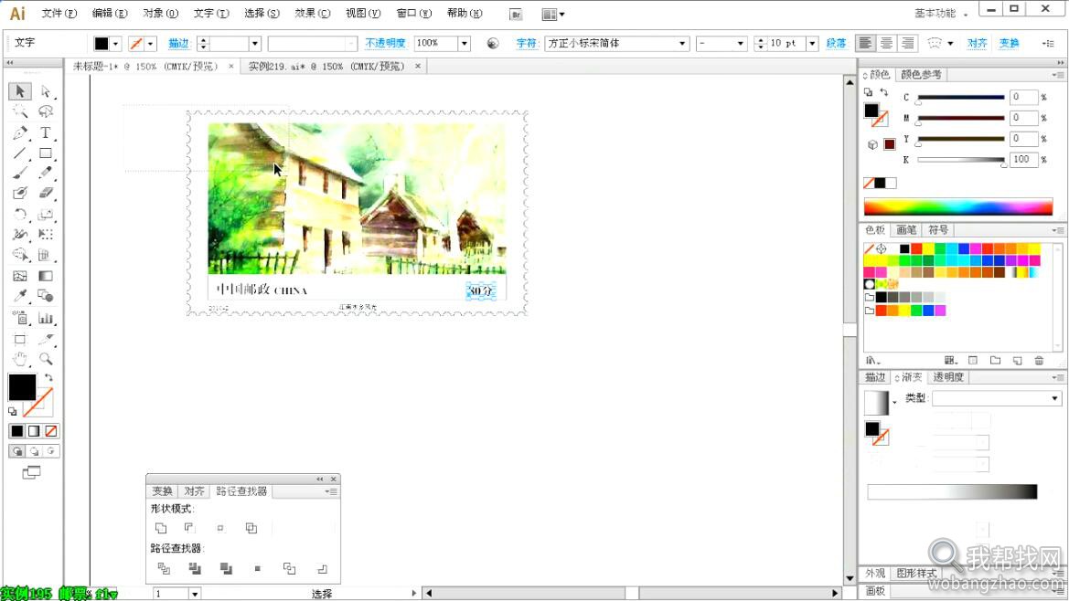This screenshot has height=601, width=1069.
Task: Click 不透明度 link in control bar
Action: coord(385,43)
